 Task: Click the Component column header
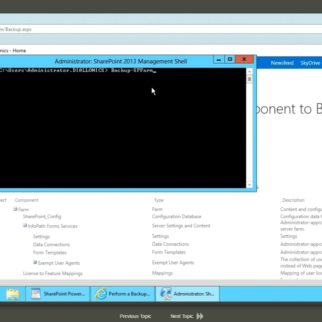click(x=27, y=200)
